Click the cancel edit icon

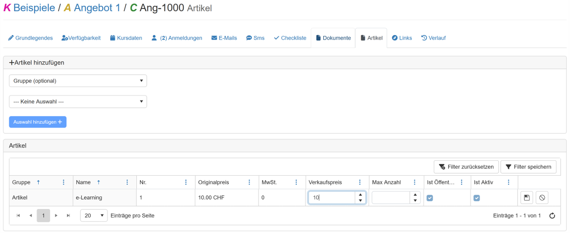[542, 198]
